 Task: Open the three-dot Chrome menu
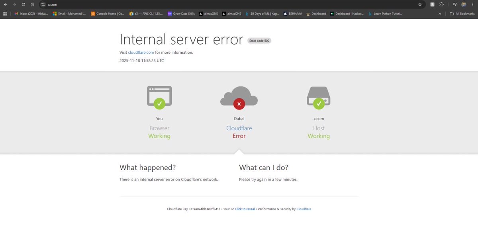click(x=473, y=5)
